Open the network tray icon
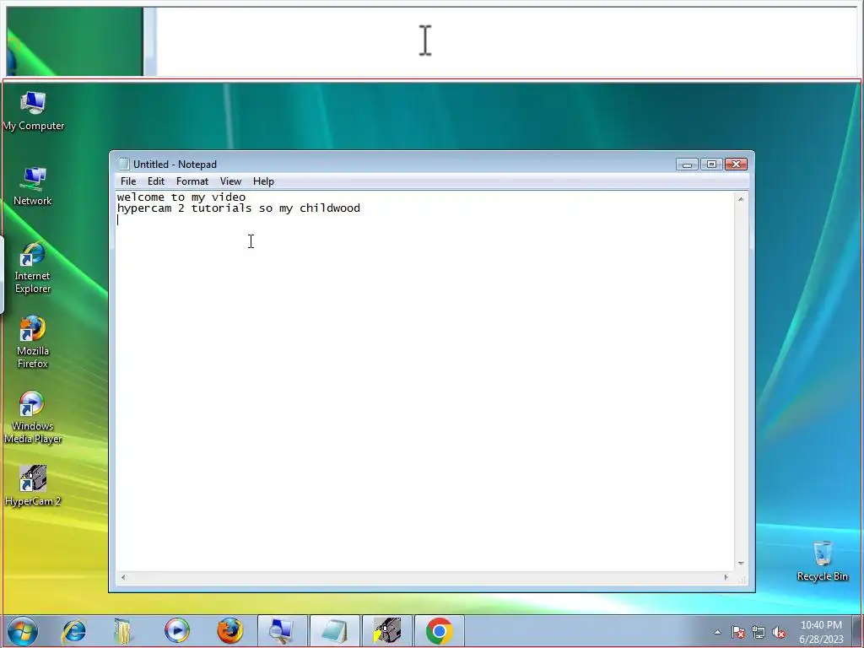Image resolution: width=864 pixels, height=648 pixels. 759,632
